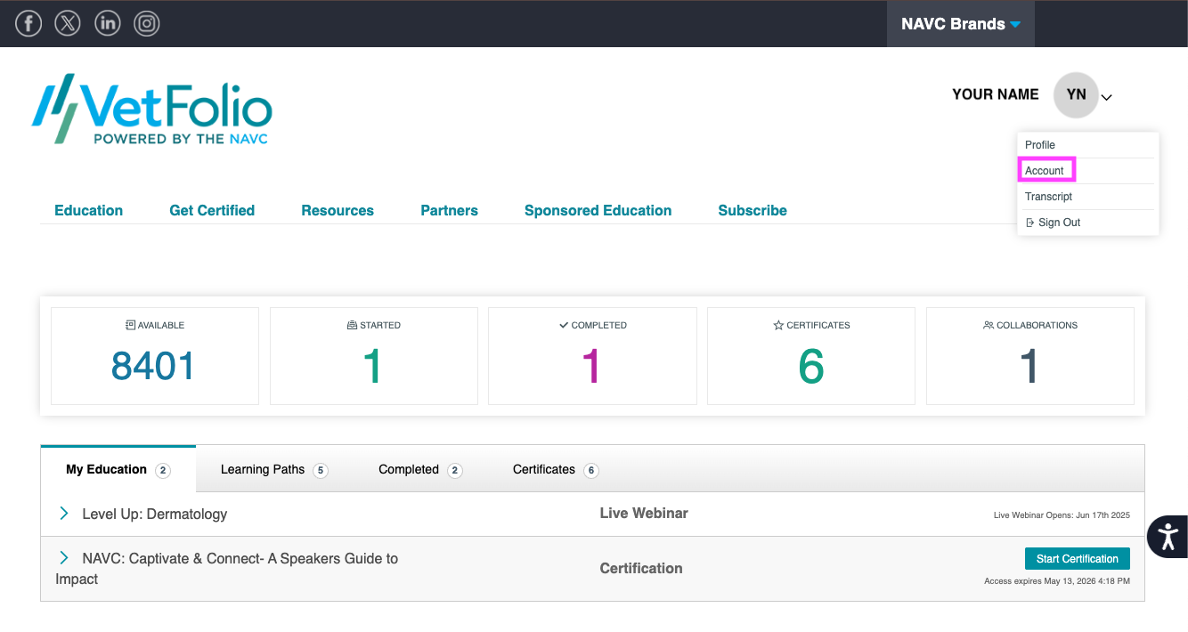Click the YN user avatar
The height and width of the screenshot is (632, 1188).
[1076, 94]
